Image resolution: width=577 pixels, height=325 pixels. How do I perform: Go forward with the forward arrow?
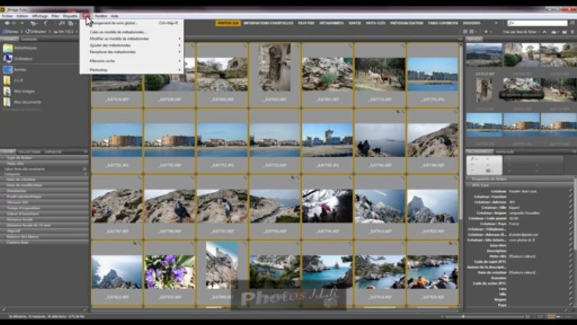tap(14, 23)
